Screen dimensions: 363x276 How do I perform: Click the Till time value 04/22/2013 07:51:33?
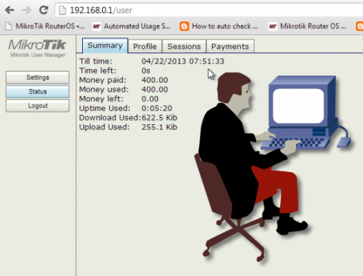point(183,61)
